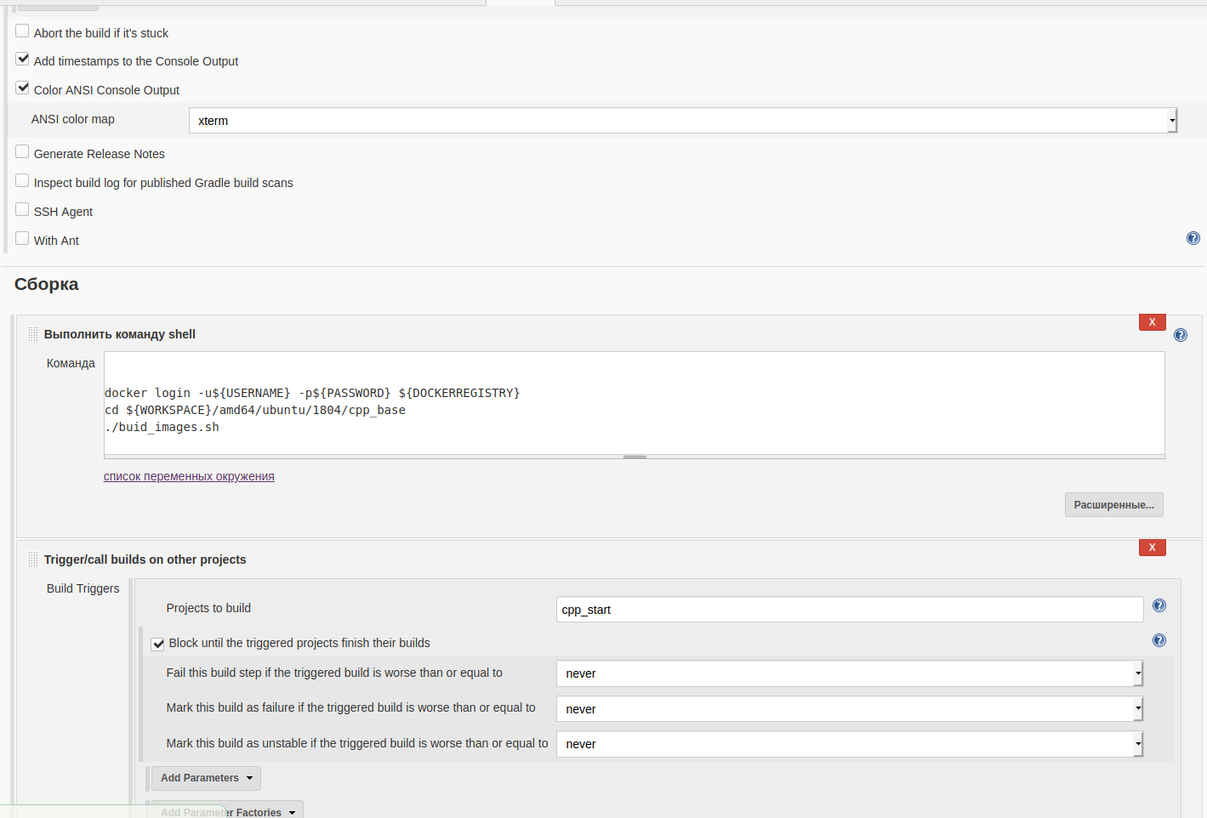This screenshot has width=1207, height=818.
Task: Open список переменных окружения link
Action: click(189, 477)
